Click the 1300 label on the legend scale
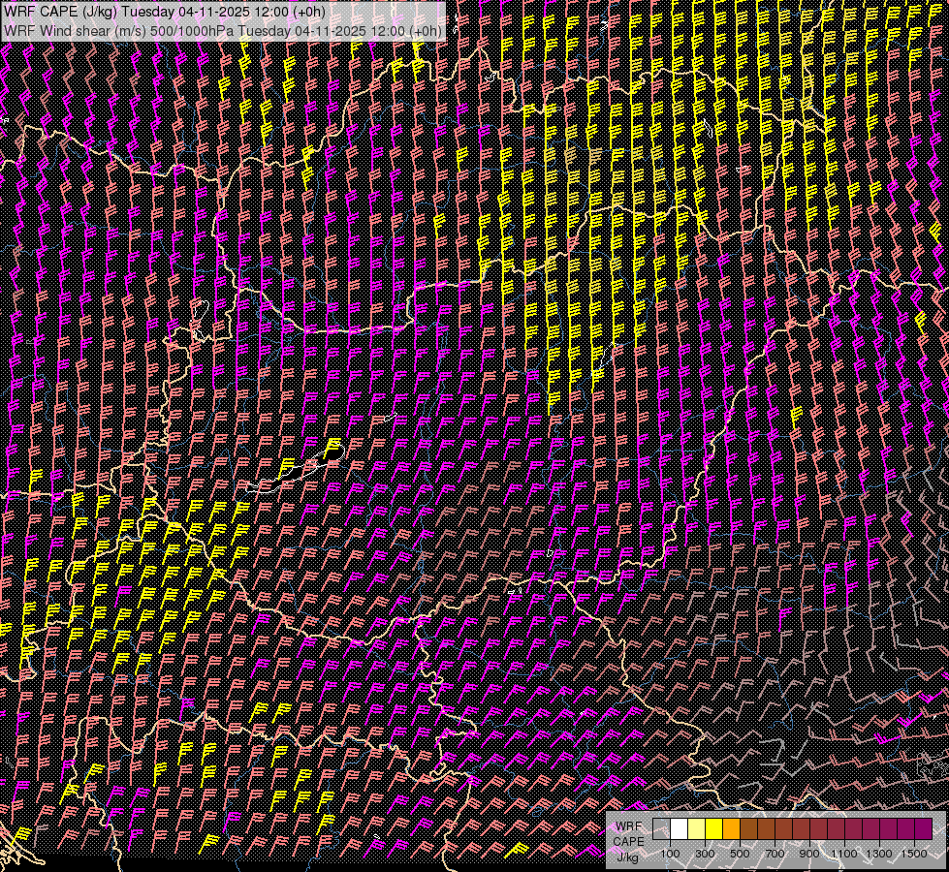949x872 pixels. pyautogui.click(x=879, y=854)
